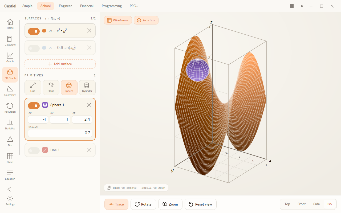Open the Calculate sidebar tool
This screenshot has height=213, width=341.
10,41
